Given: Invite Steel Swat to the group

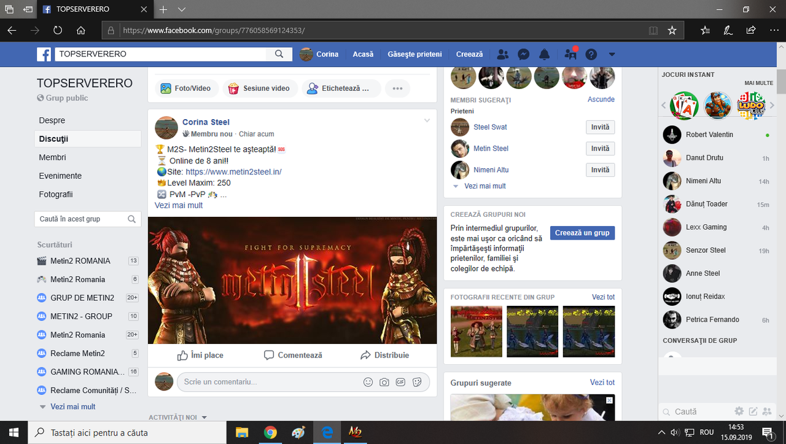Looking at the screenshot, I should 601,127.
